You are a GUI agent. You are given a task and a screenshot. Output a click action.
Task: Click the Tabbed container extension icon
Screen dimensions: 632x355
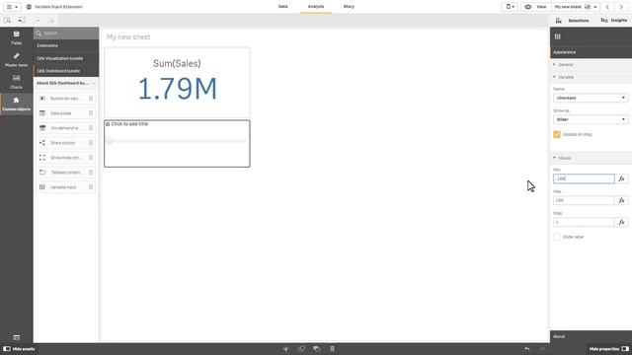click(x=42, y=173)
